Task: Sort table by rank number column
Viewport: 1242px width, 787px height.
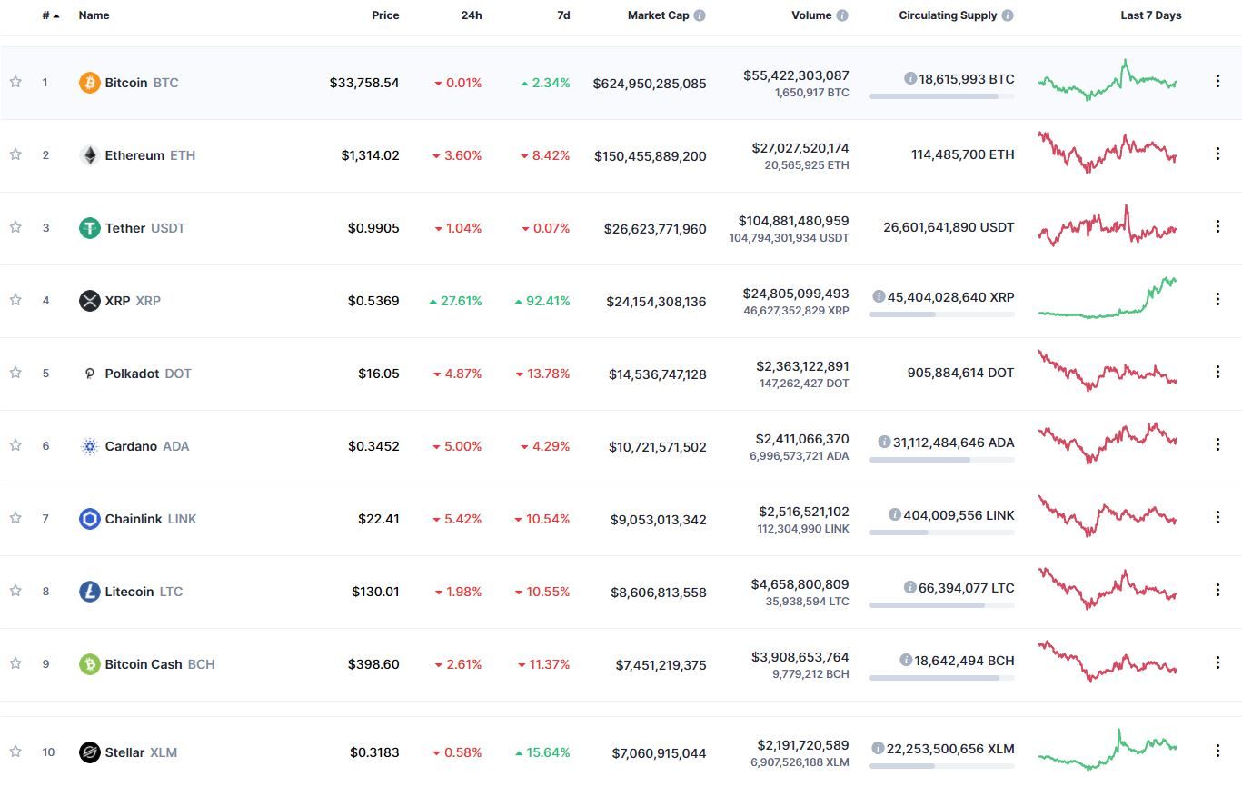Action: tap(51, 15)
